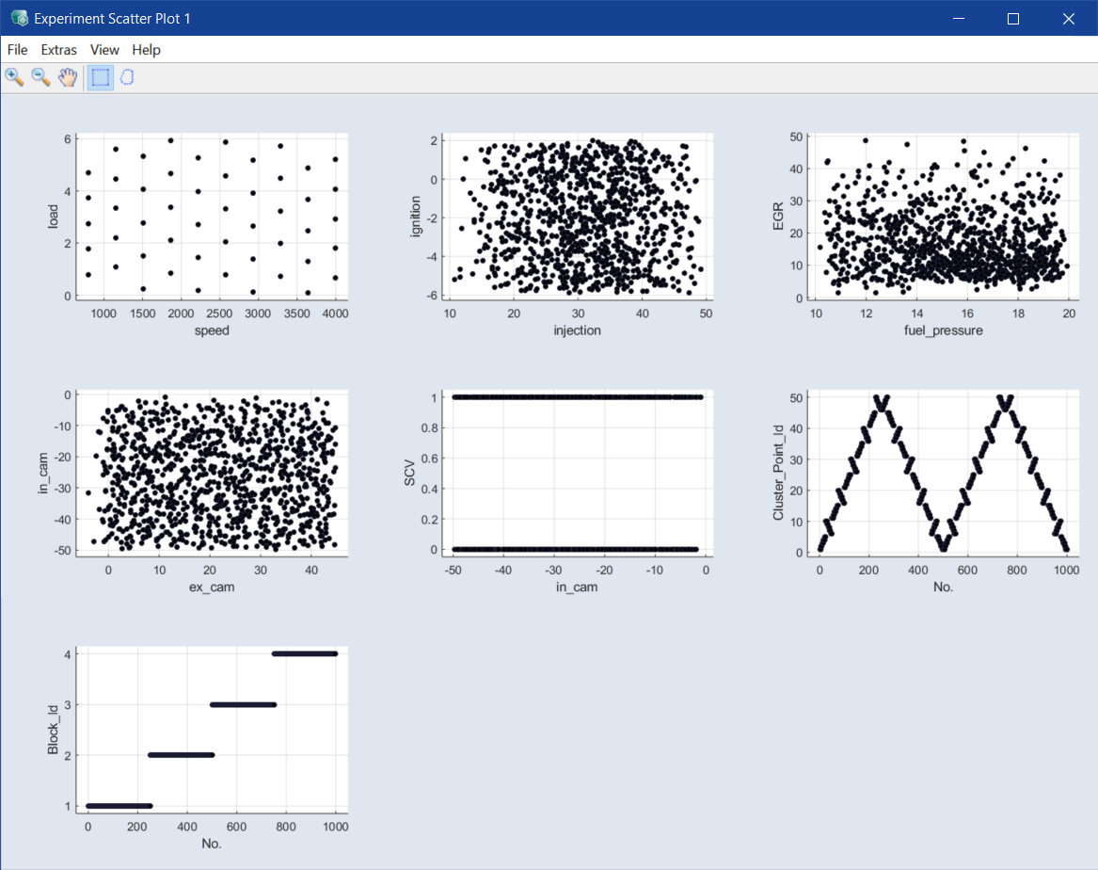Click the fuel_pressure x-axis label
The height and width of the screenshot is (870, 1098).
[x=944, y=330]
